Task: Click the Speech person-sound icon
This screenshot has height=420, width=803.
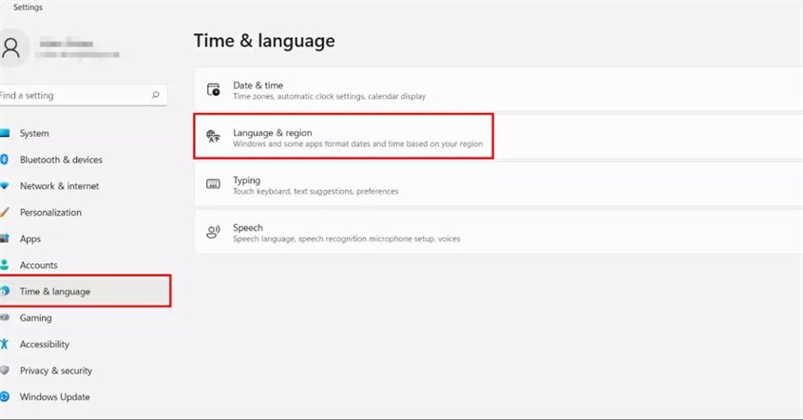Action: pyautogui.click(x=213, y=232)
